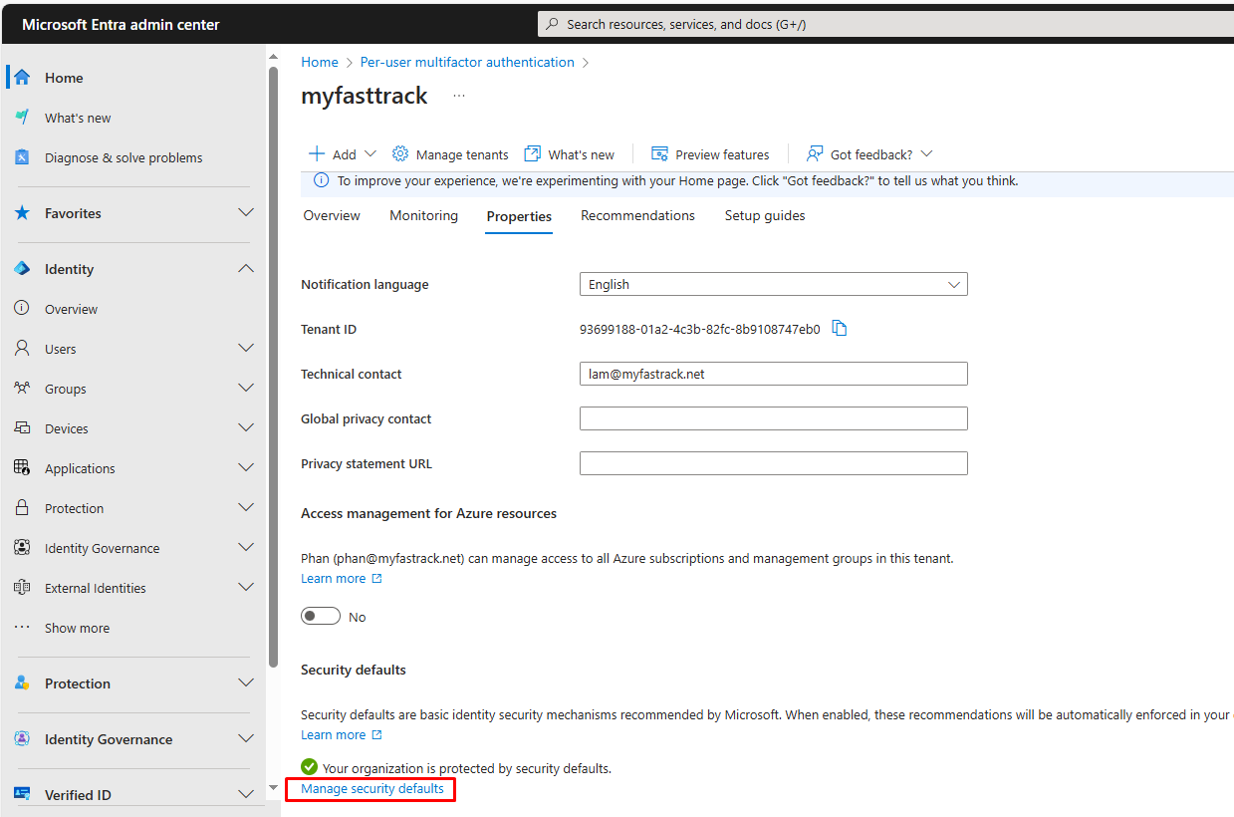Click the Home breadcrumb link
This screenshot has height=817, width=1234.
click(x=320, y=62)
